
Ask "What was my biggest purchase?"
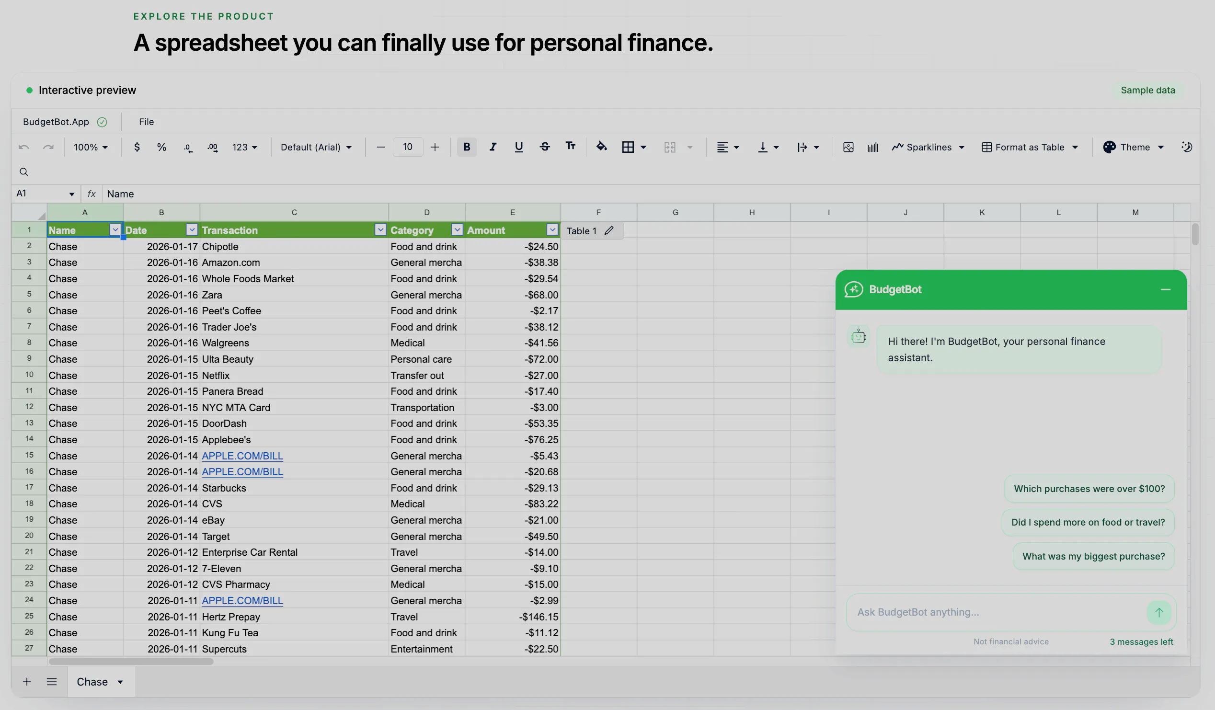tap(1093, 556)
